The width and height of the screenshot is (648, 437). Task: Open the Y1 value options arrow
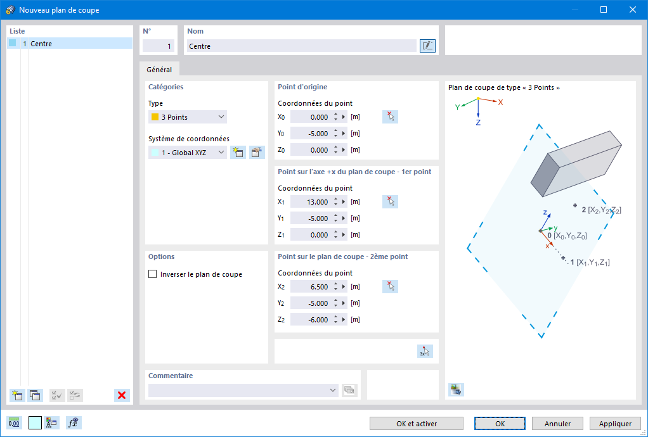344,218
